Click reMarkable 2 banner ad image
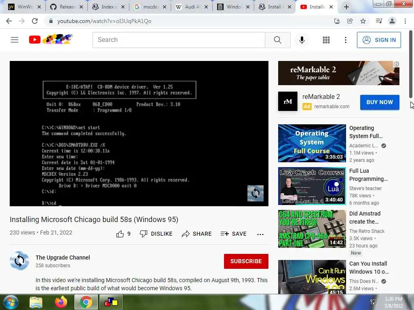The height and width of the screenshot is (310, 414). click(338, 73)
